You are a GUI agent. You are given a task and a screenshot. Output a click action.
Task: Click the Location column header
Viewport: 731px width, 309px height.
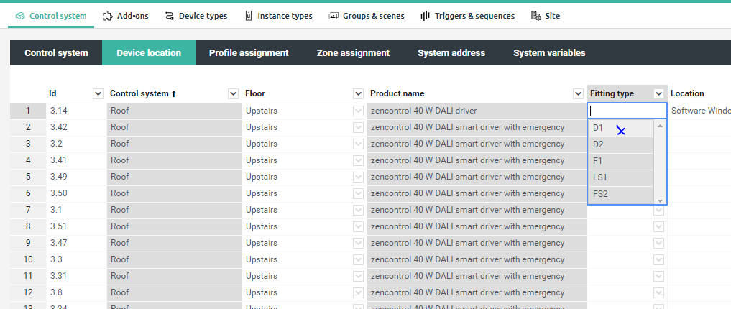[x=687, y=93]
